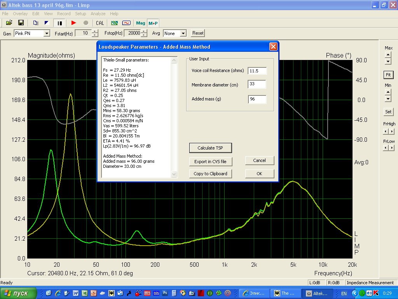Open the Gen Pink PN dropdown

click(47, 33)
